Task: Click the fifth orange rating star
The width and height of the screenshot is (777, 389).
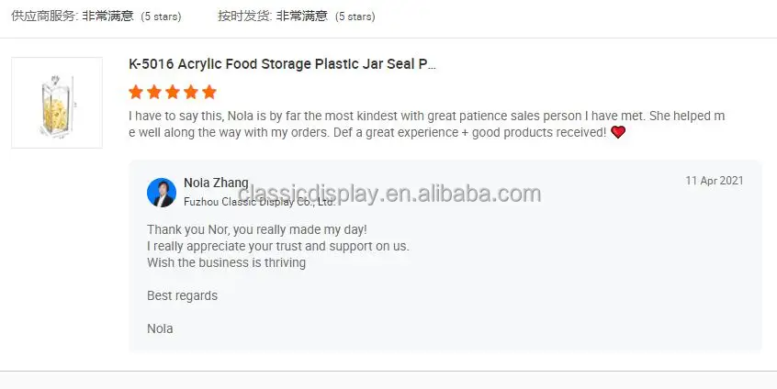Action: click(209, 92)
